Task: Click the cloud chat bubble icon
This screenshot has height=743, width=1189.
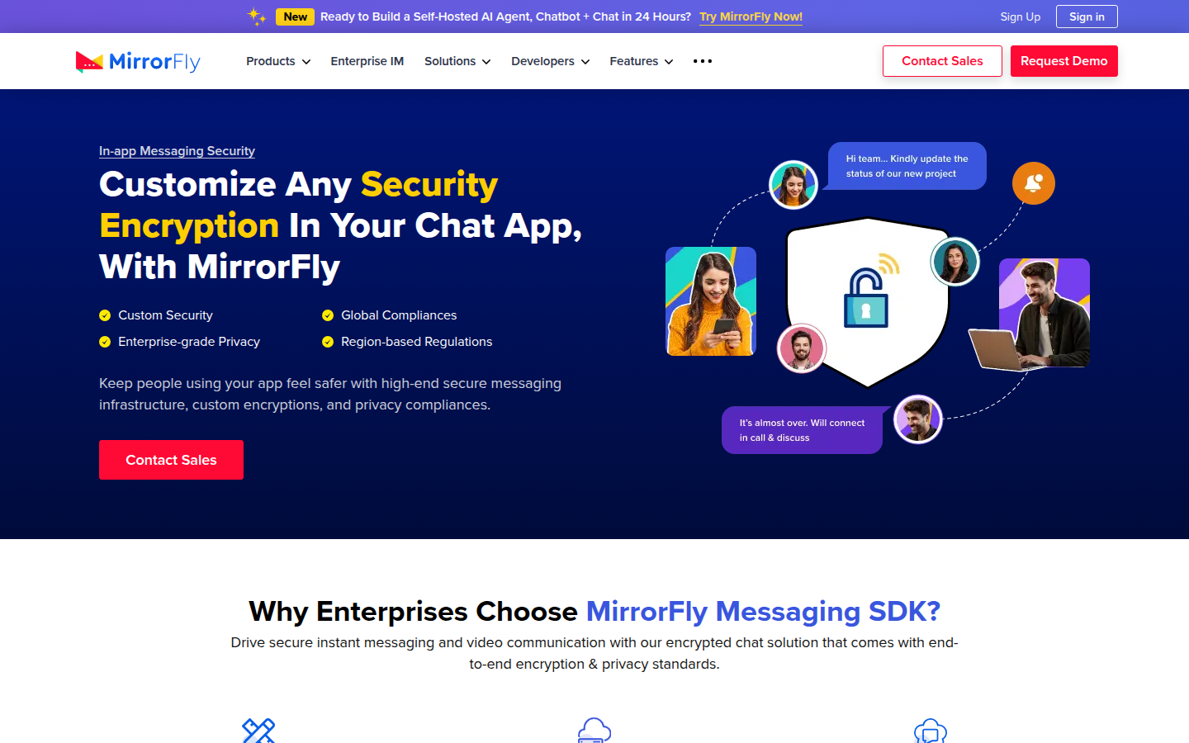Action: click(931, 731)
